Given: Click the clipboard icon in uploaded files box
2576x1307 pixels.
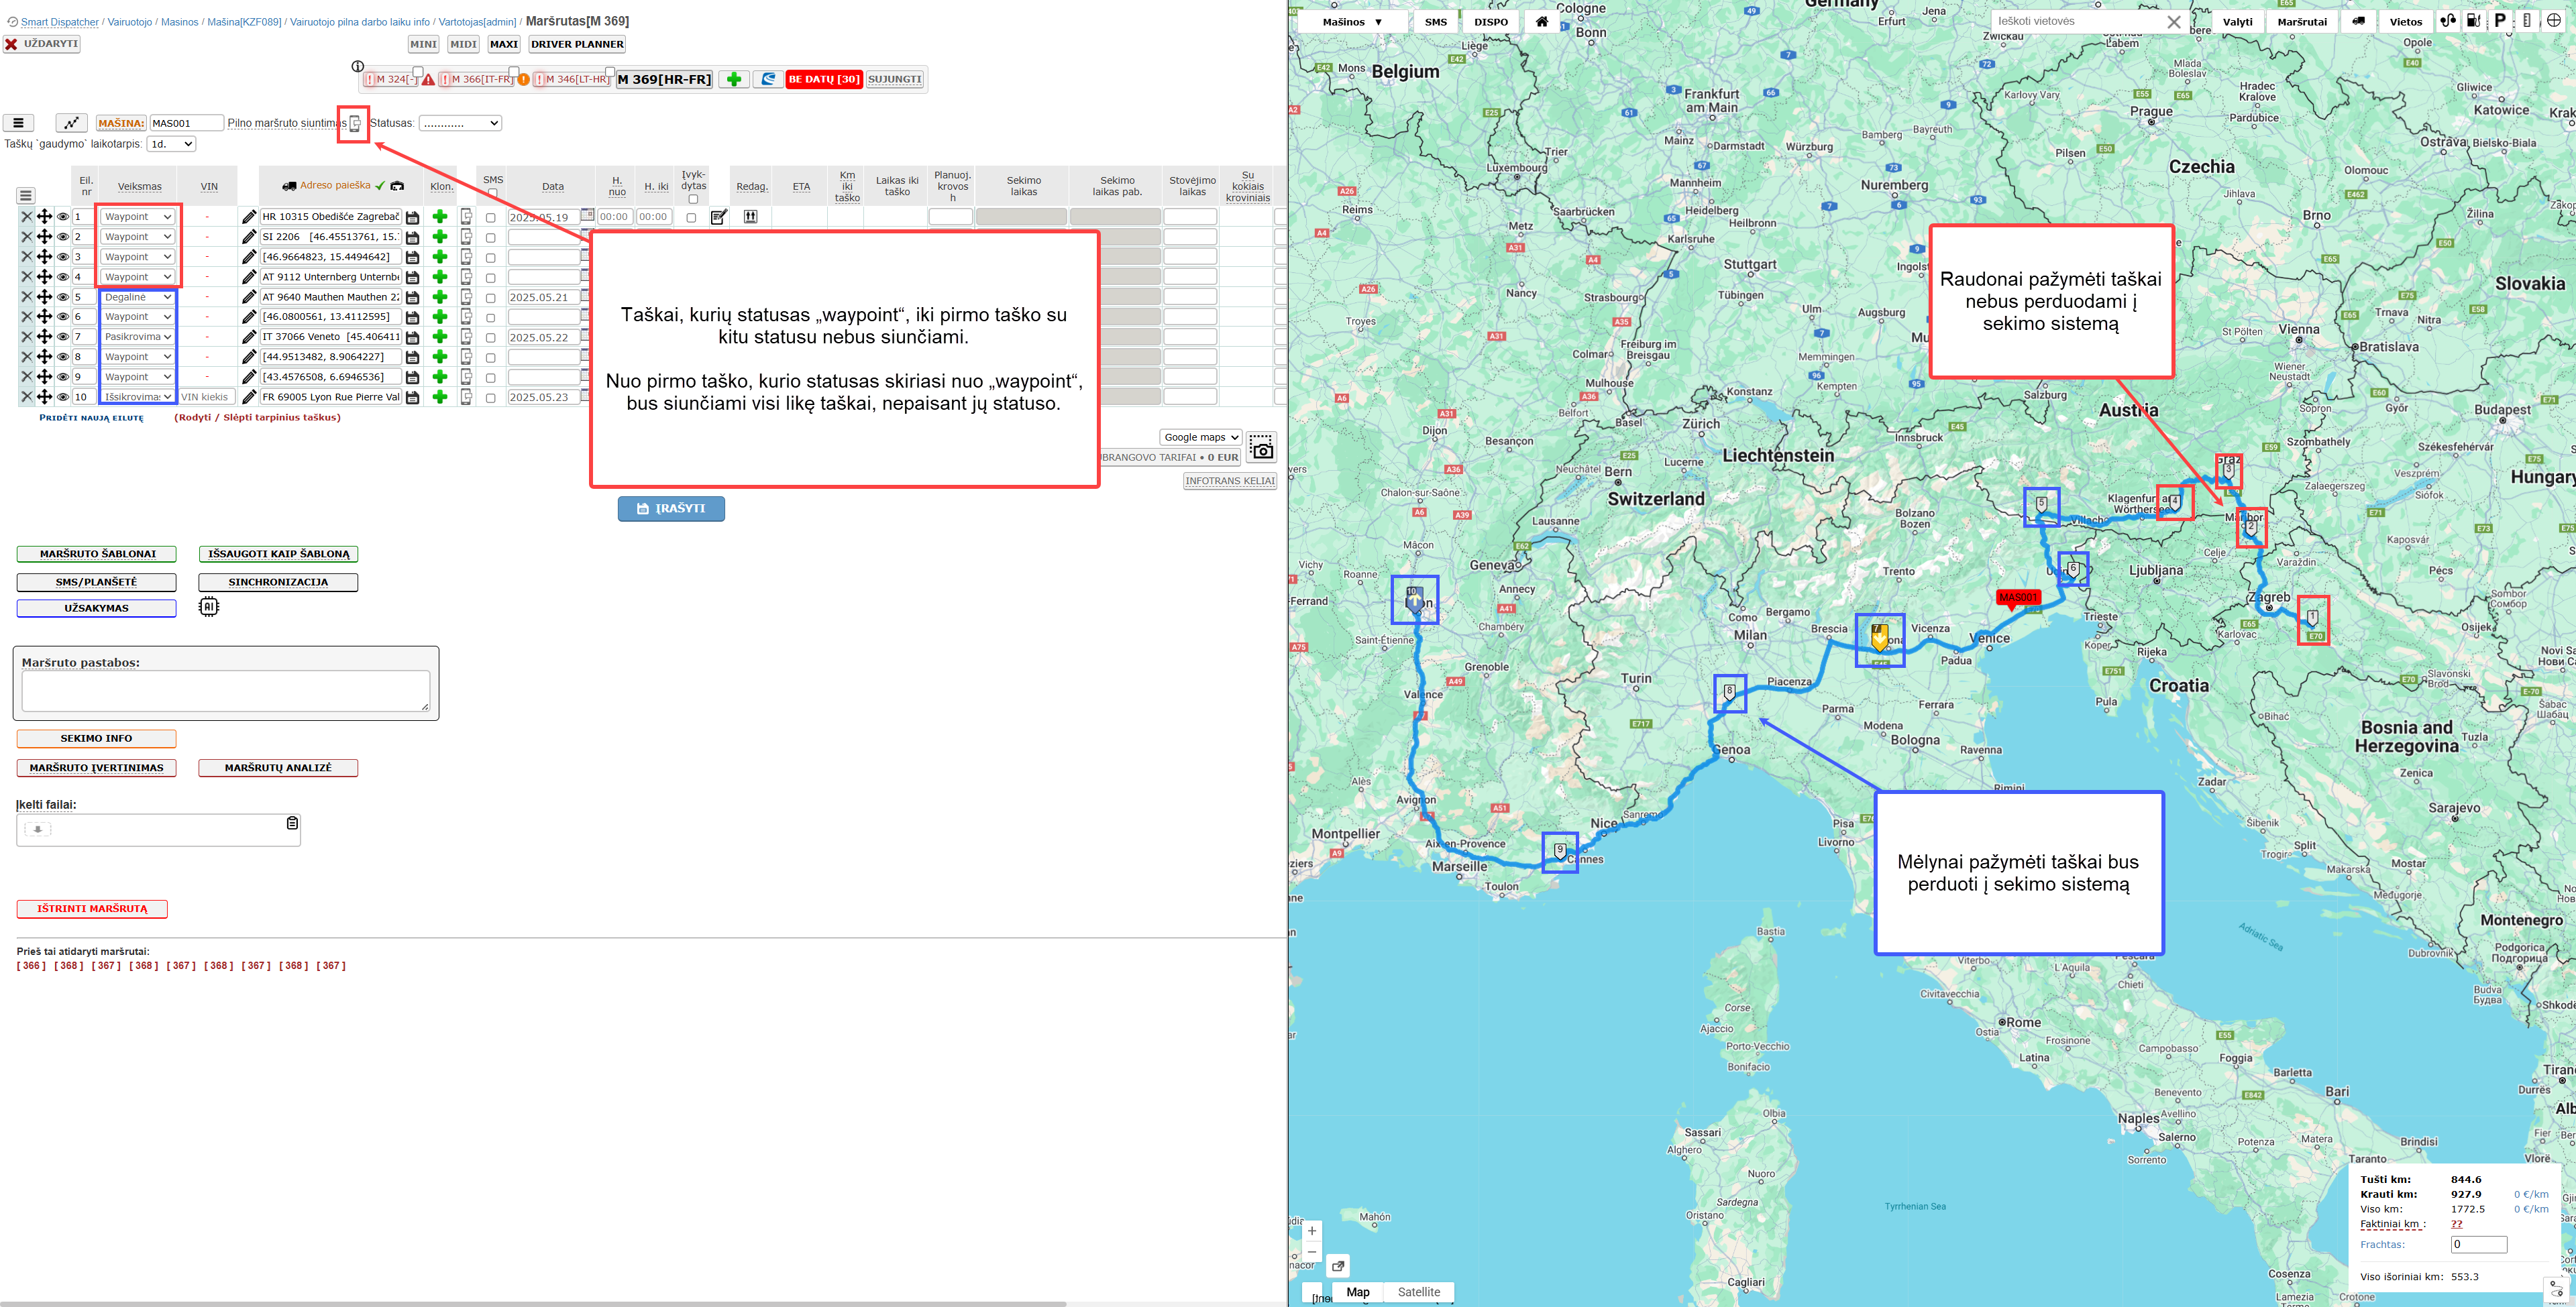Looking at the screenshot, I should click(292, 823).
